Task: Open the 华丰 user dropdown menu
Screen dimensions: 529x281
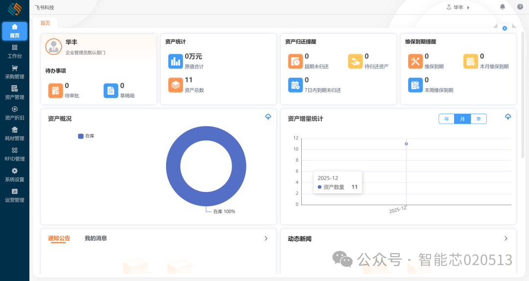Action: [458, 7]
